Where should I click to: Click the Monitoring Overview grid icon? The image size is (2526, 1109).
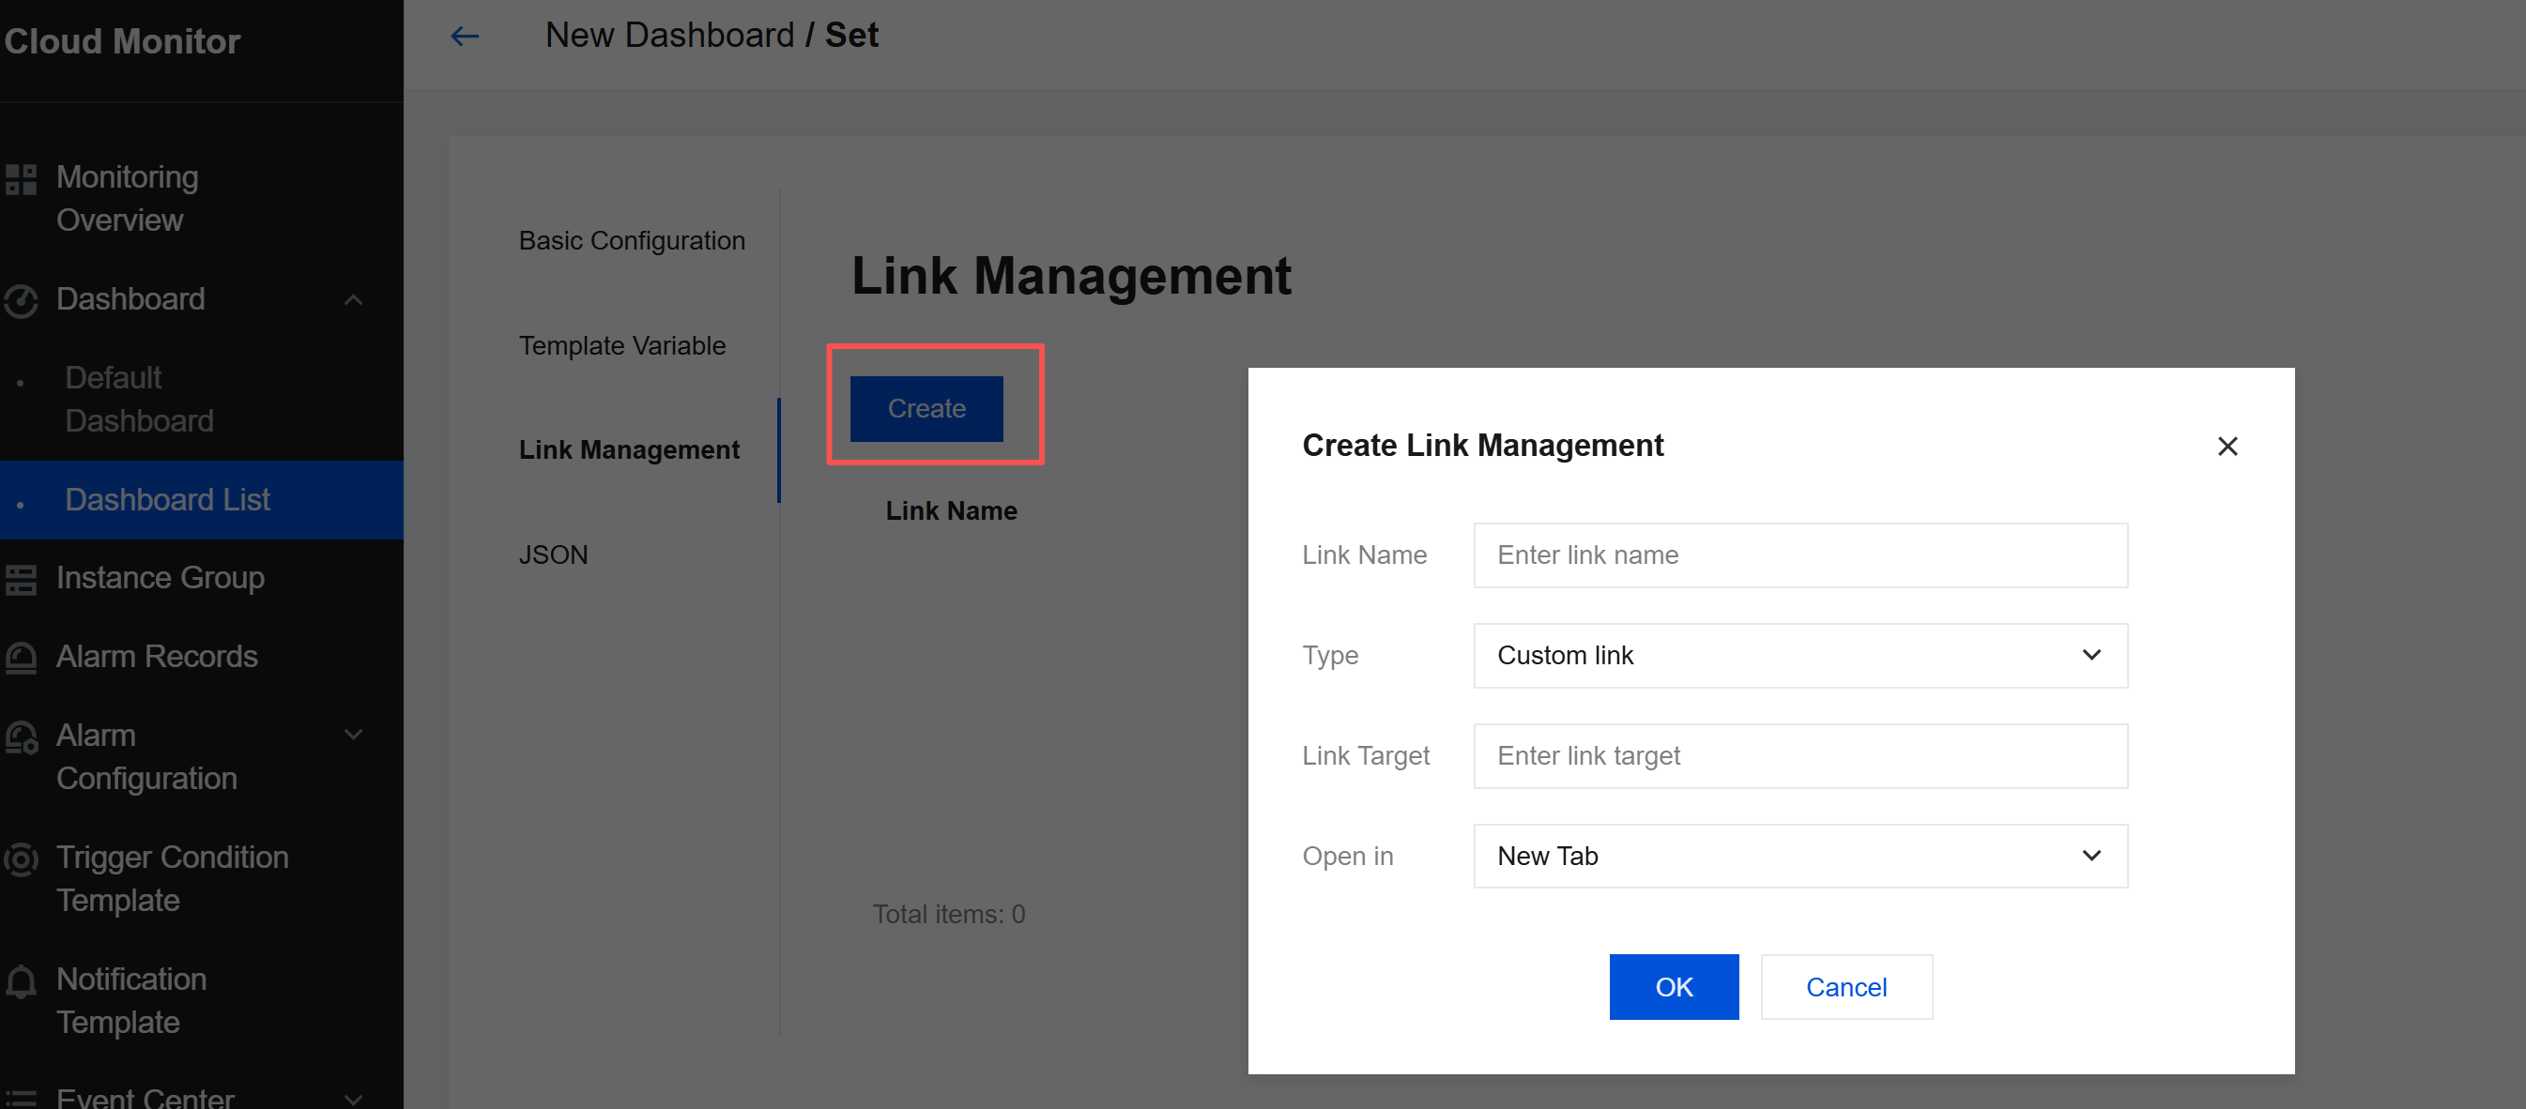(x=21, y=179)
